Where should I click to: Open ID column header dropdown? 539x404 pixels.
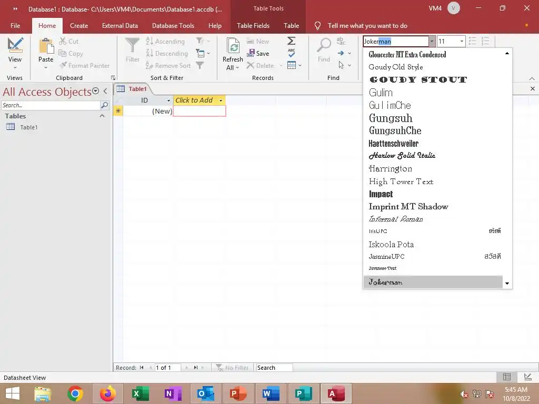point(168,100)
